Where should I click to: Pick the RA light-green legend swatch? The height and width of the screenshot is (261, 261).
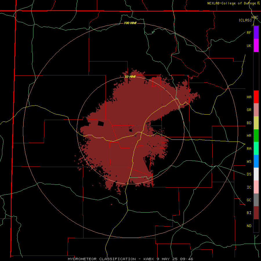pos(256,148)
